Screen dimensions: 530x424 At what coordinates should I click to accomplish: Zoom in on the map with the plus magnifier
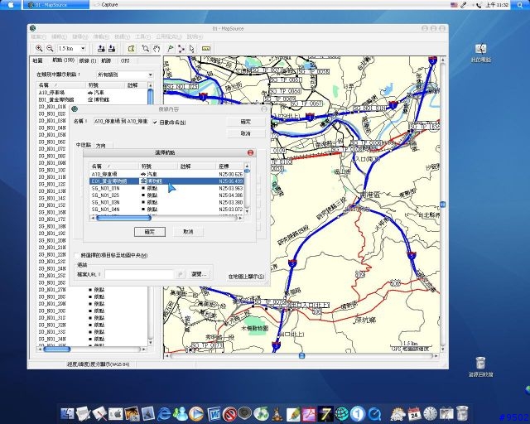tap(39, 48)
